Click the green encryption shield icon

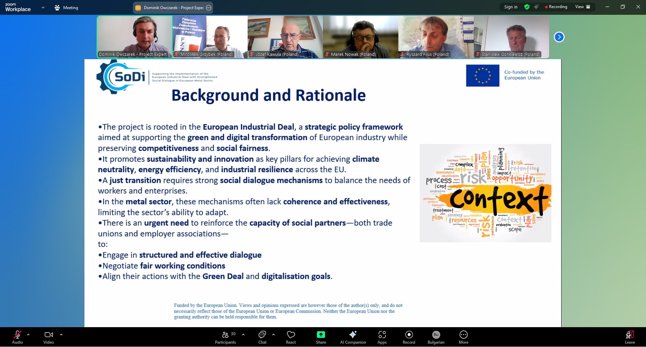click(x=527, y=7)
